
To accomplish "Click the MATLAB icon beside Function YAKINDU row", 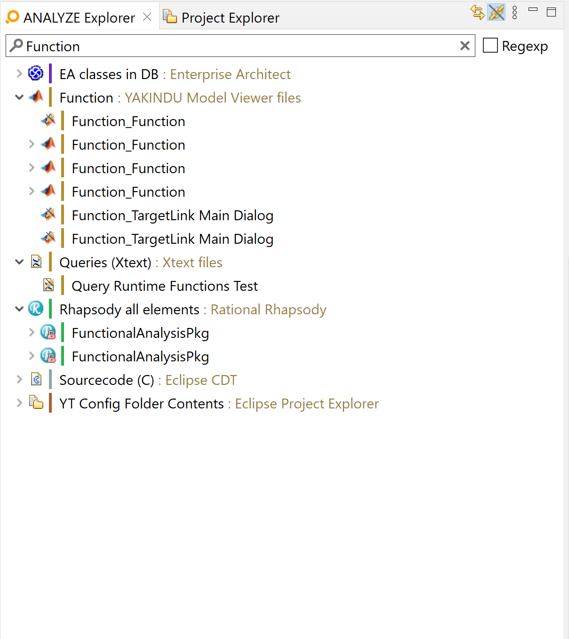I will (36, 97).
